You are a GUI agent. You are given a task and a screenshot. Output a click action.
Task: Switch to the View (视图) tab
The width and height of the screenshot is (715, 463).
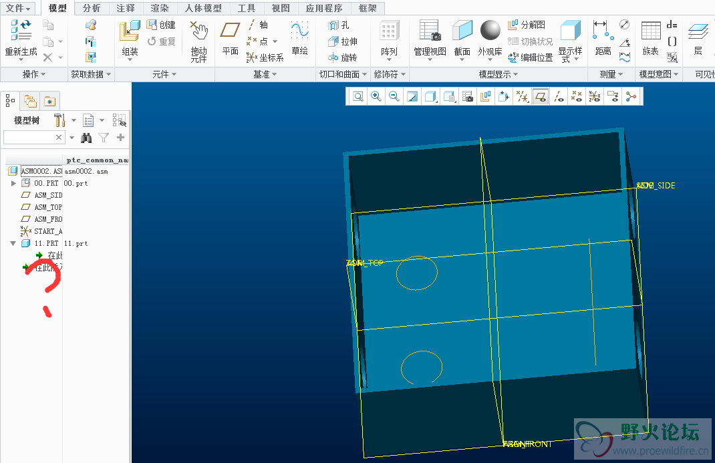[281, 8]
